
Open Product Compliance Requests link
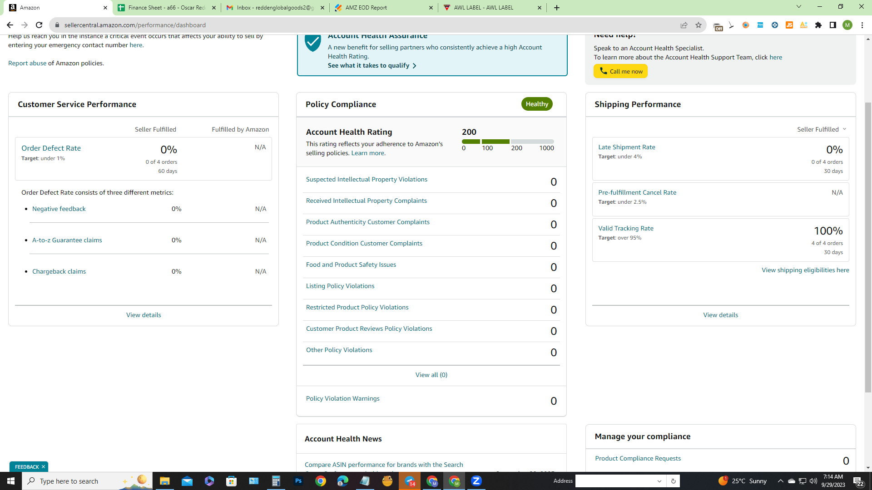(638, 458)
